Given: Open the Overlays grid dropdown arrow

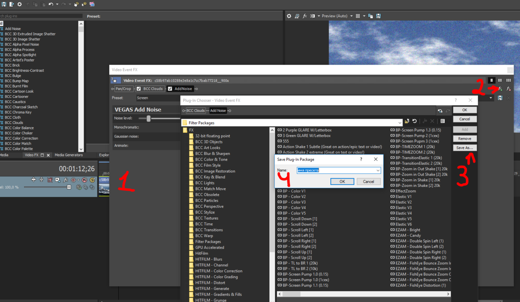Looking at the screenshot, I should [364, 16].
